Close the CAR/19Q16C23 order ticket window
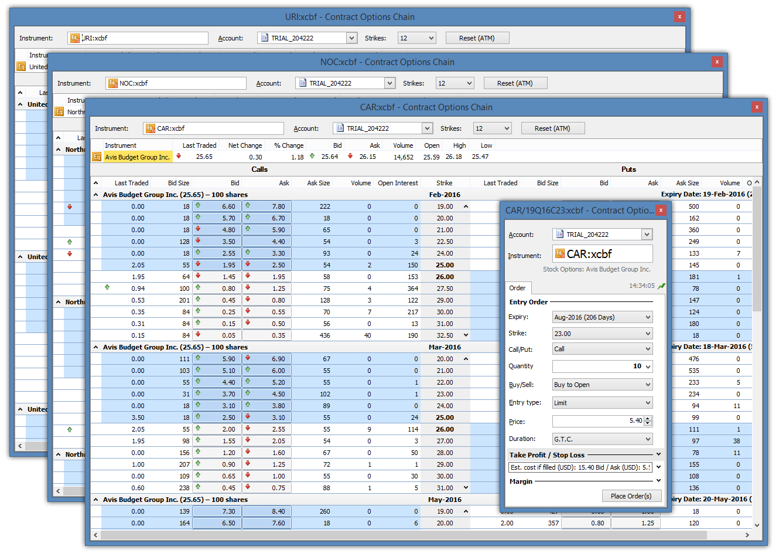This screenshot has width=779, height=560. point(661,211)
